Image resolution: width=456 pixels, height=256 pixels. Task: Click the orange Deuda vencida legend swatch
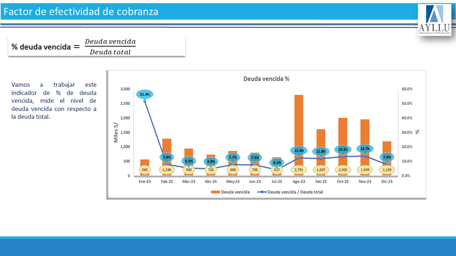[x=215, y=192]
